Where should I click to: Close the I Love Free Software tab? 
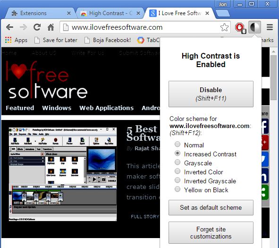point(207,13)
